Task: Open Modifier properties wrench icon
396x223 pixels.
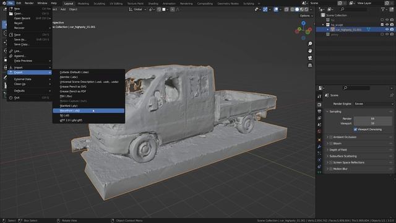Action: point(319,147)
